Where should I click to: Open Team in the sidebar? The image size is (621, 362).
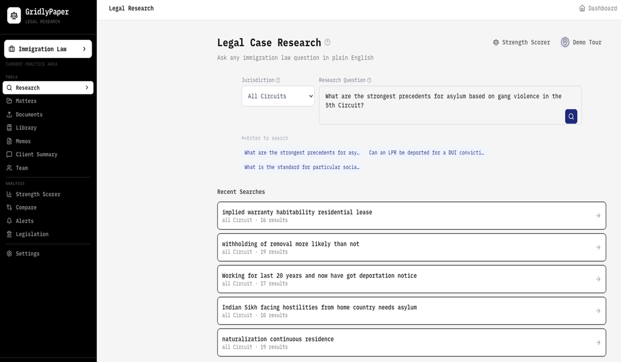pos(48,168)
